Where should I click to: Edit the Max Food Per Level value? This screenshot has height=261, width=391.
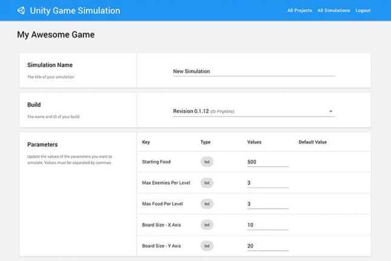[x=268, y=204]
